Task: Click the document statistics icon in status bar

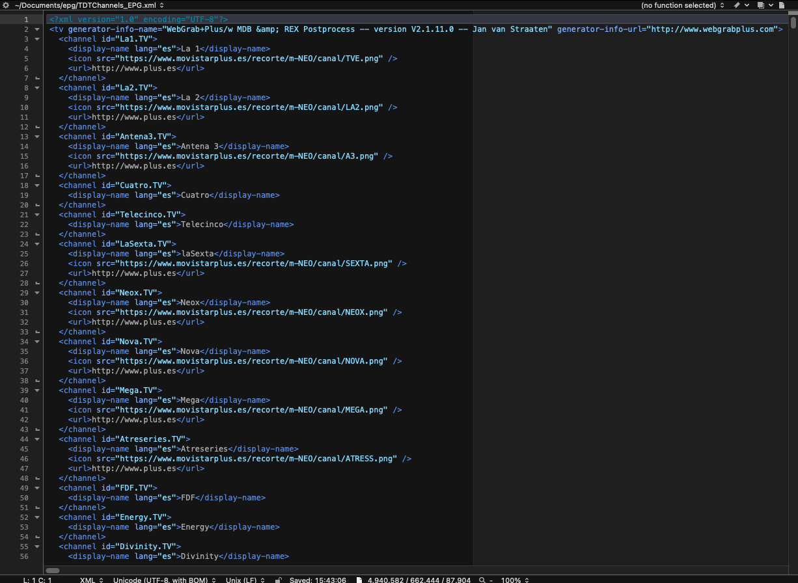Action: [x=361, y=579]
